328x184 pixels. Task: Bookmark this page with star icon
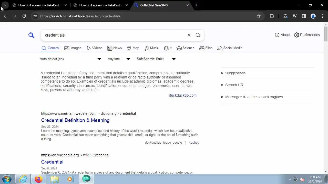(x=259, y=16)
